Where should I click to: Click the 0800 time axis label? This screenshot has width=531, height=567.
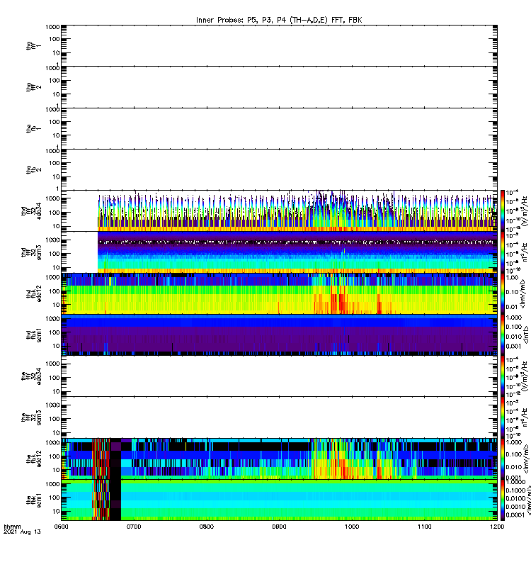[207, 527]
